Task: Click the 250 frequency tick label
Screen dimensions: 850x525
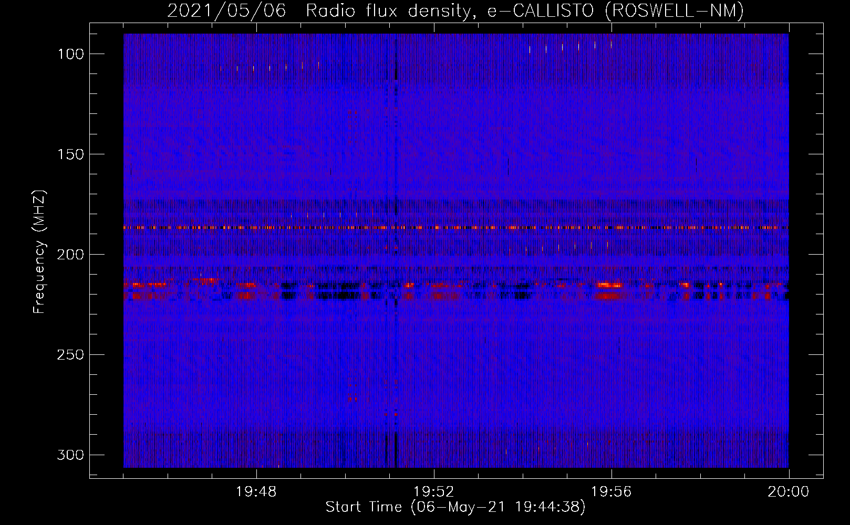Action: click(x=70, y=355)
